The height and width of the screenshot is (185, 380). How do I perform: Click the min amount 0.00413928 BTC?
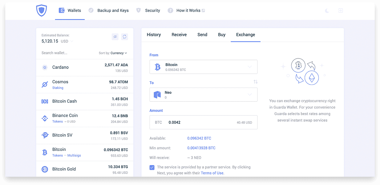coord(201,148)
